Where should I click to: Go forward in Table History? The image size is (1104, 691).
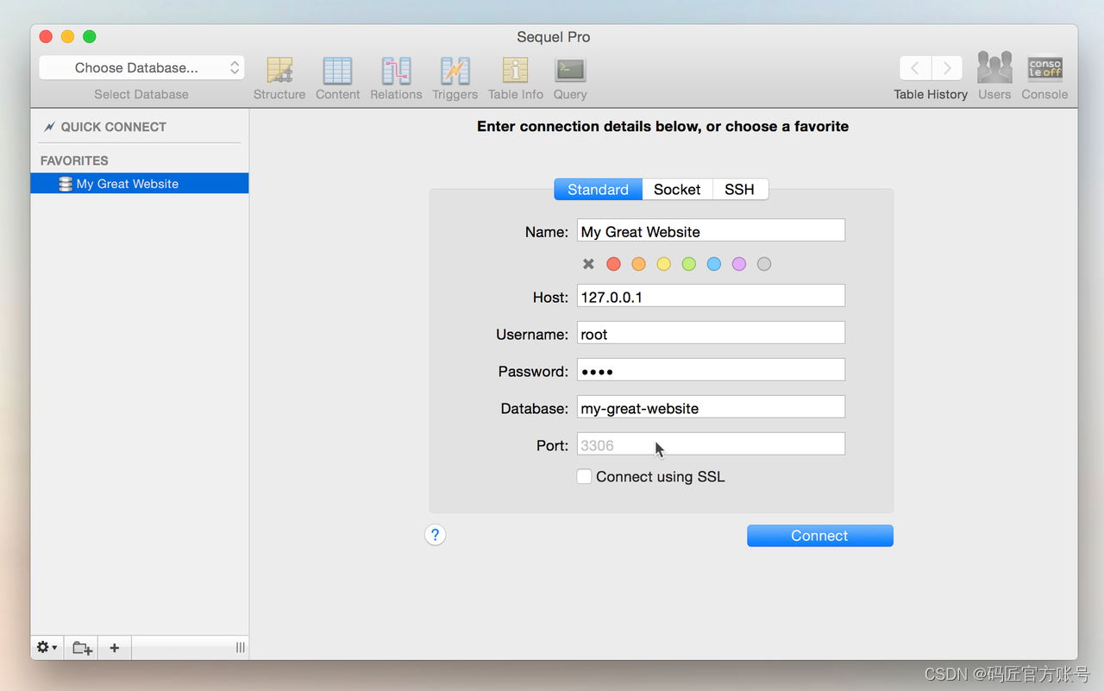click(x=947, y=68)
